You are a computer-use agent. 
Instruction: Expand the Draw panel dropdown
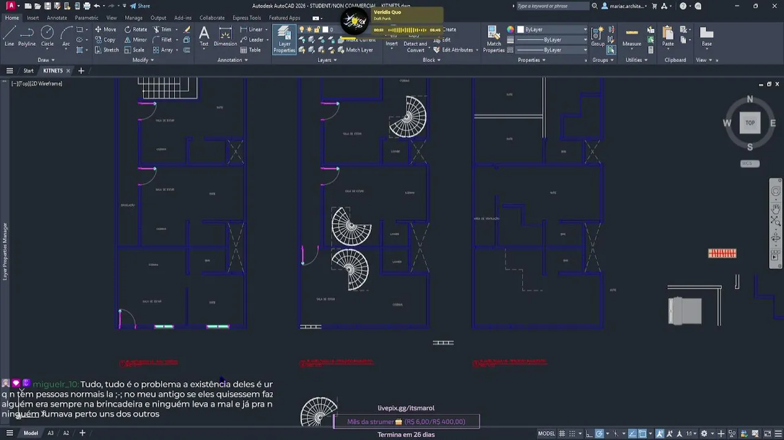point(46,60)
